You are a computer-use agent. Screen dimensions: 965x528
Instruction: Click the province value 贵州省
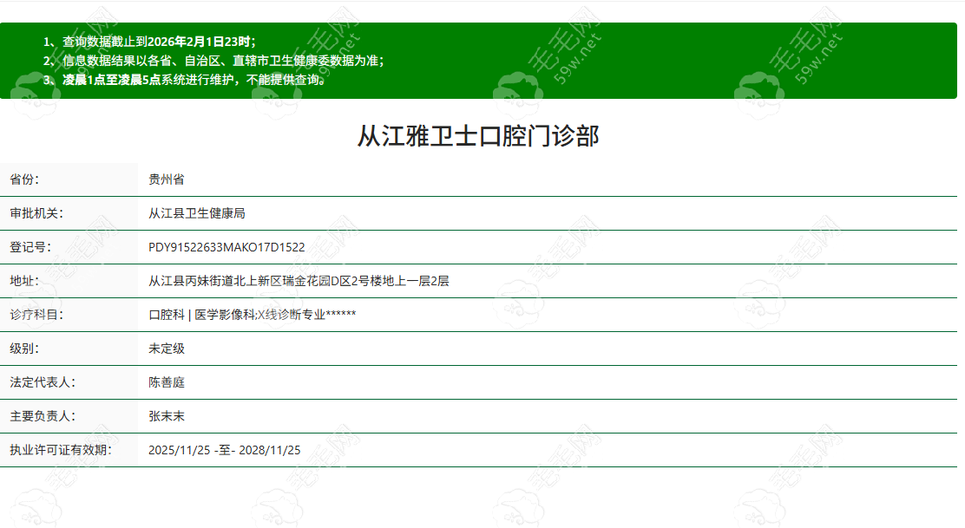[162, 179]
